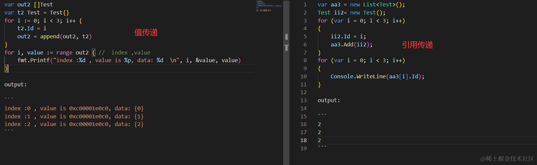Screen dimensions: 537x165
Task: Place cursor on 'var out2 []Test' line
Action: [29, 4]
